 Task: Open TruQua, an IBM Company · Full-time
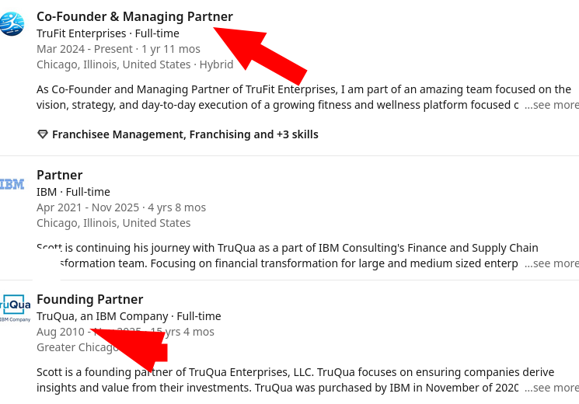(x=128, y=316)
